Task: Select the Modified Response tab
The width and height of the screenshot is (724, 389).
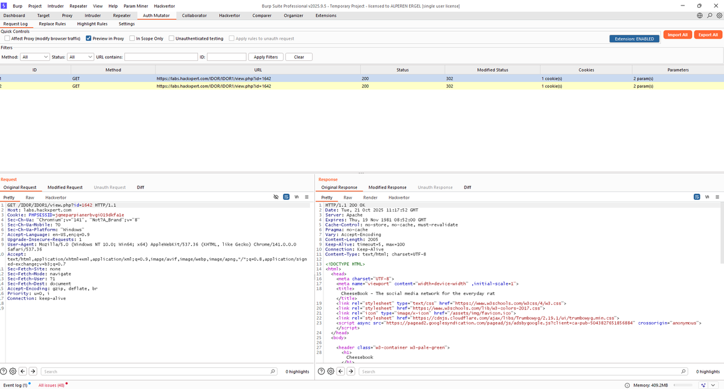Action: (387, 187)
